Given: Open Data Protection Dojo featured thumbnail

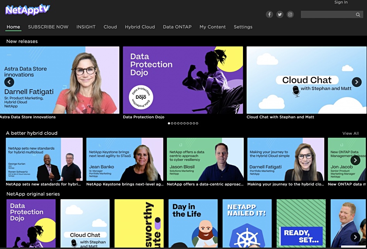Looking at the screenshot, I should [x=183, y=80].
